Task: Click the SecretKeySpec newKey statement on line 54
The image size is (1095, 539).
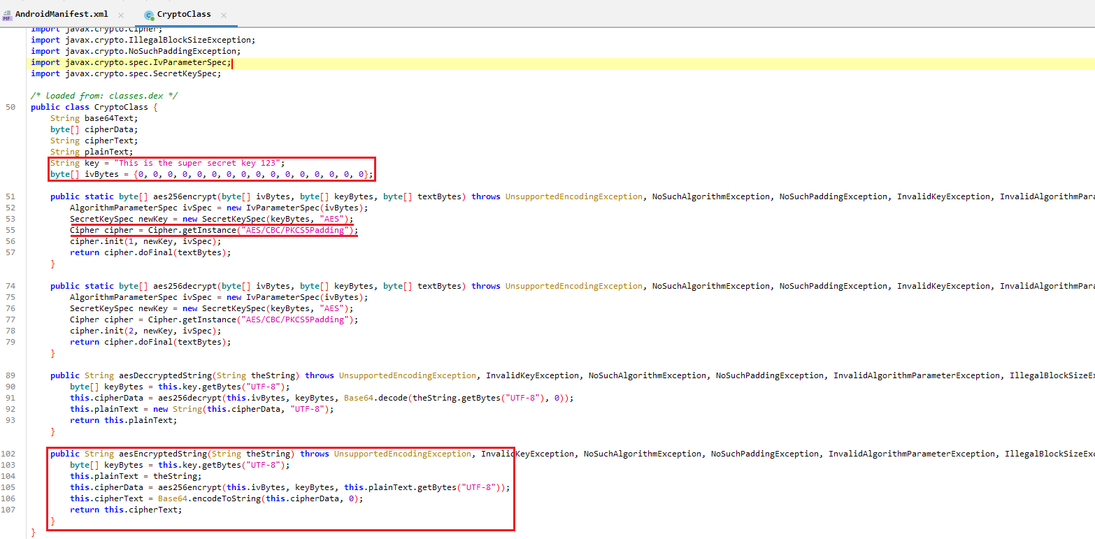Action: coord(211,219)
